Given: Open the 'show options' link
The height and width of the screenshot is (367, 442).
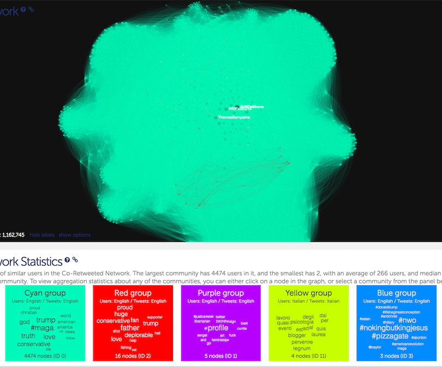Looking at the screenshot, I should click(x=74, y=235).
